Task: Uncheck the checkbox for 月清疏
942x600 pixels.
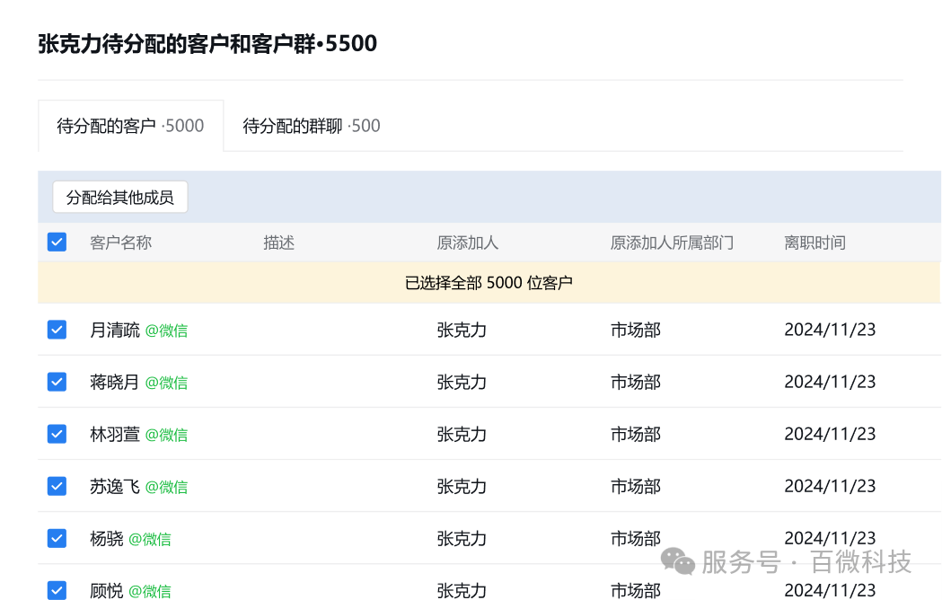Action: 57,330
